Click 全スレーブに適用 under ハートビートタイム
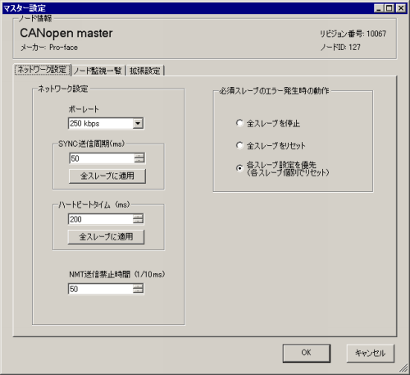 pyautogui.click(x=106, y=237)
